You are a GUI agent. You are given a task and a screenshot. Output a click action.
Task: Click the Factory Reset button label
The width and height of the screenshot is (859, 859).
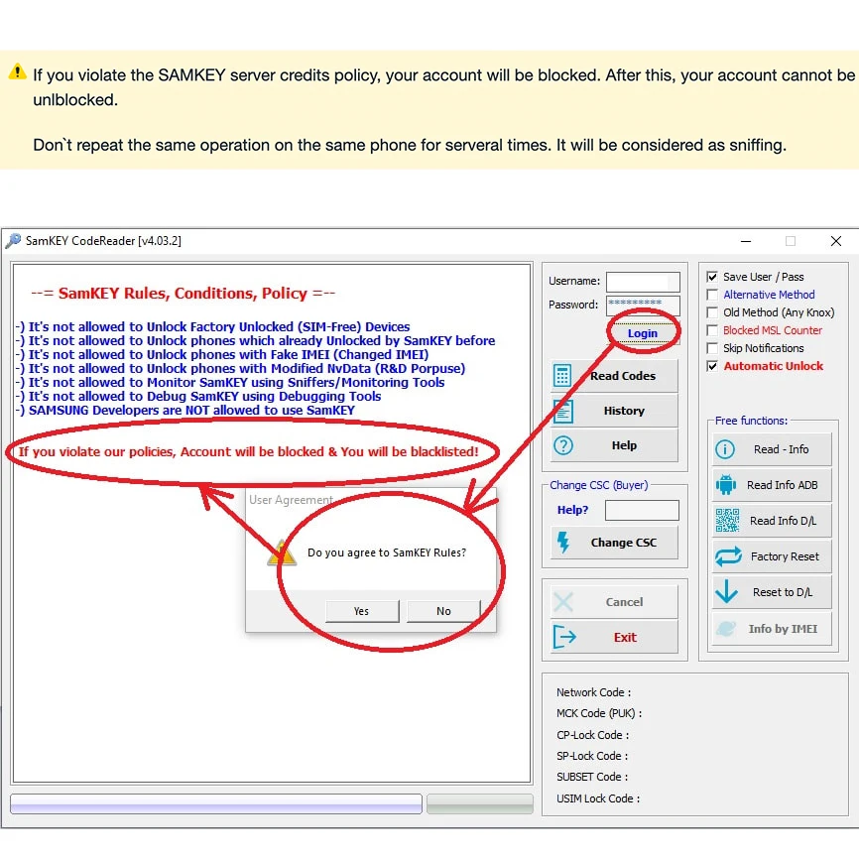click(785, 556)
